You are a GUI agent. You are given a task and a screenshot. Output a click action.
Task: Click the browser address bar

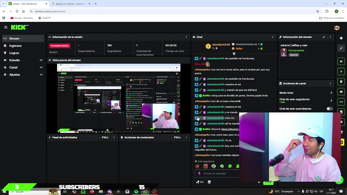point(173,11)
